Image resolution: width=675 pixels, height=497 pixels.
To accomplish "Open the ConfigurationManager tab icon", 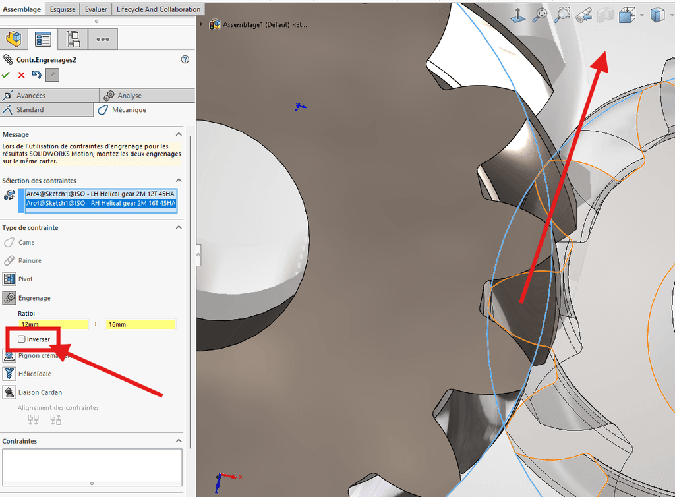I will pos(73,39).
